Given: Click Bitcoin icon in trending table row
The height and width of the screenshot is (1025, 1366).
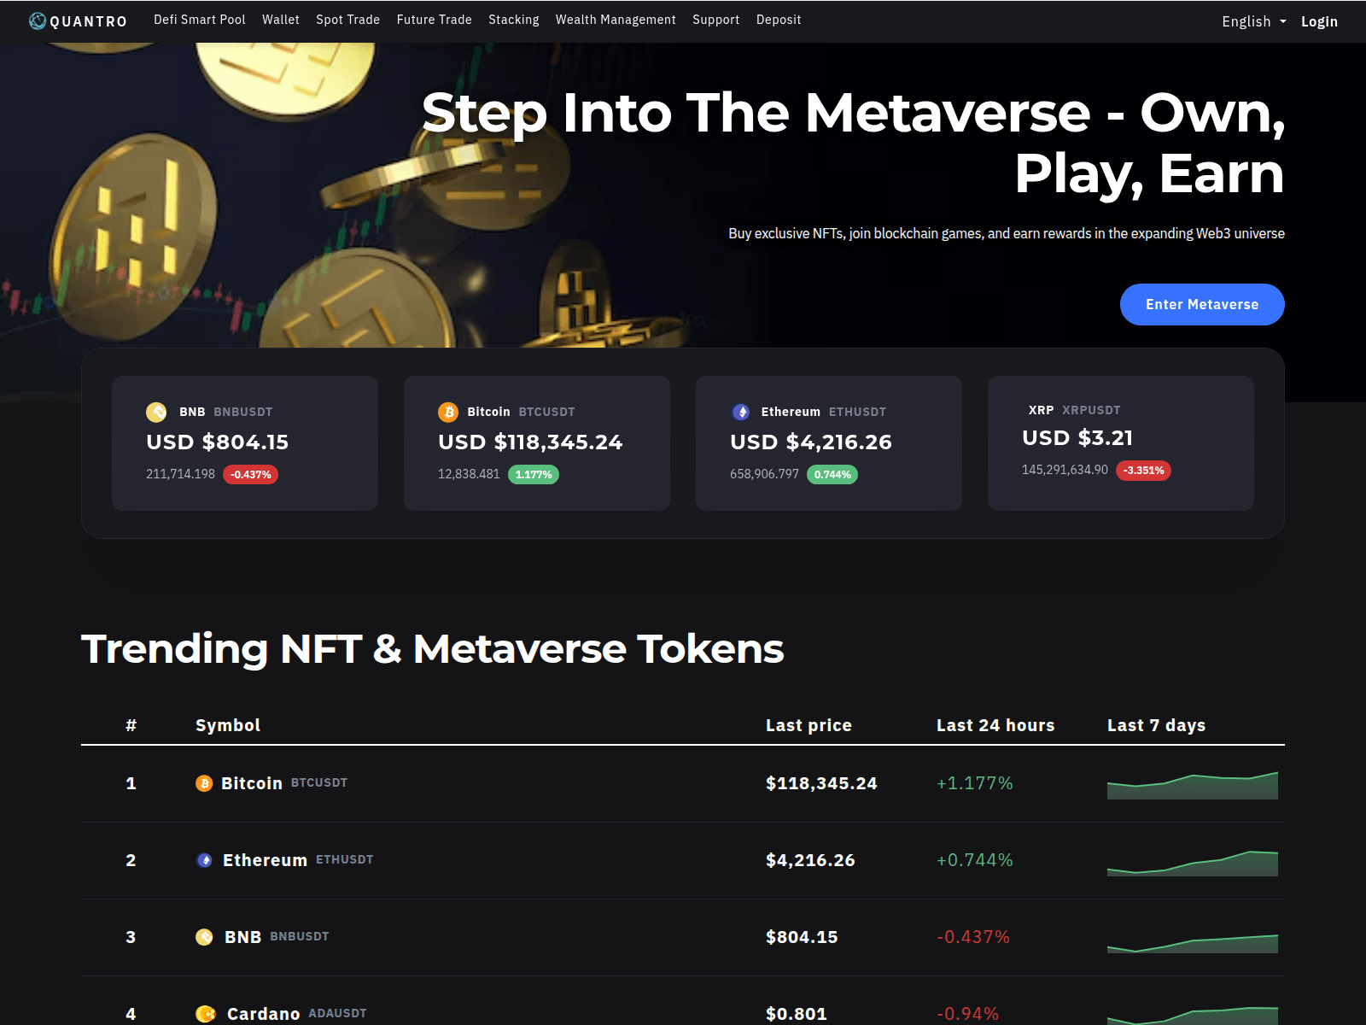Looking at the screenshot, I should [204, 783].
